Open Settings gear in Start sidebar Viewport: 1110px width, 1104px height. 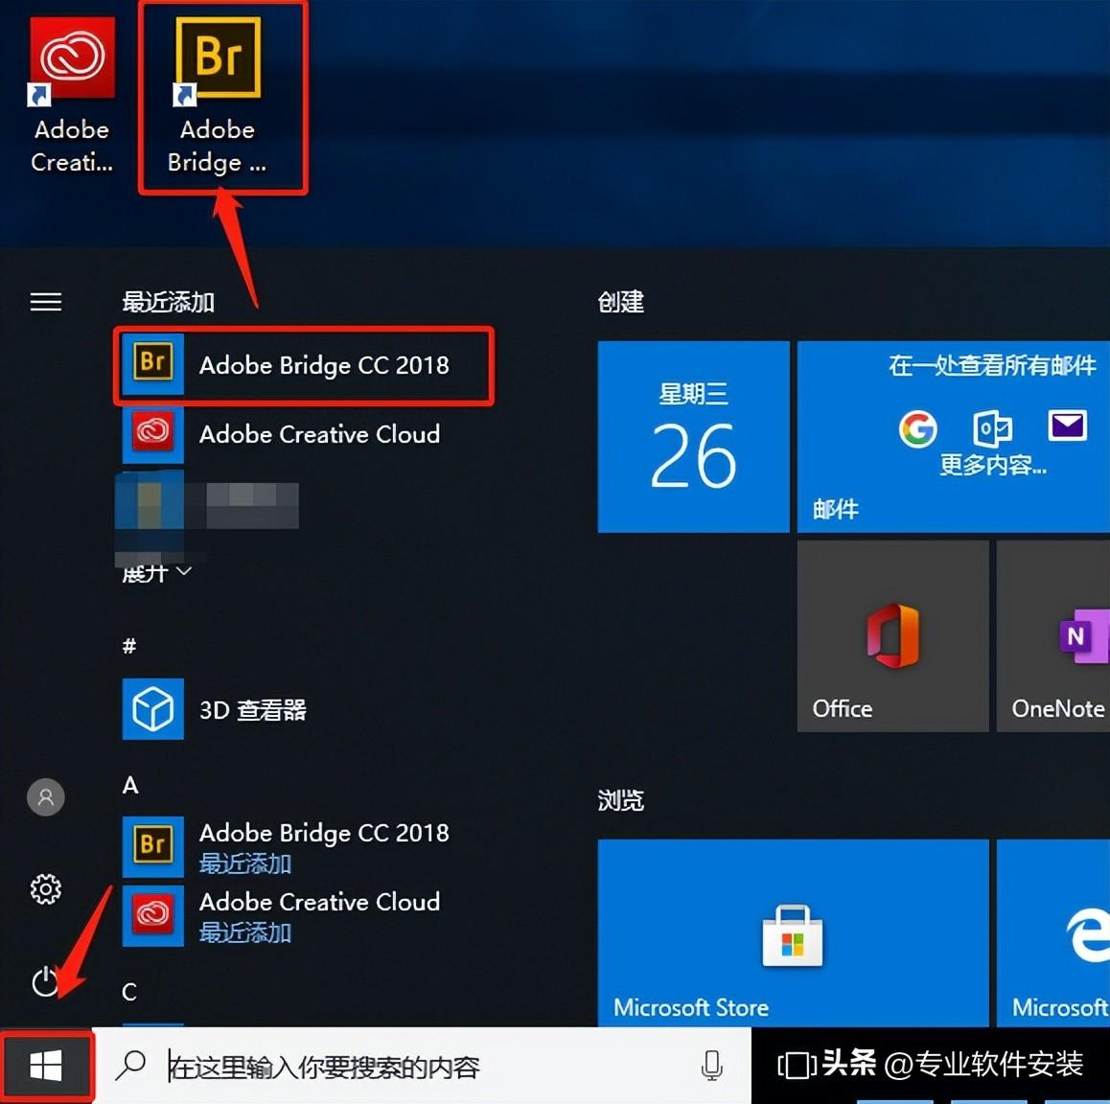46,889
